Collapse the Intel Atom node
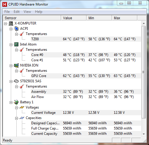This screenshot has width=149, height=145. (x=11, y=45)
